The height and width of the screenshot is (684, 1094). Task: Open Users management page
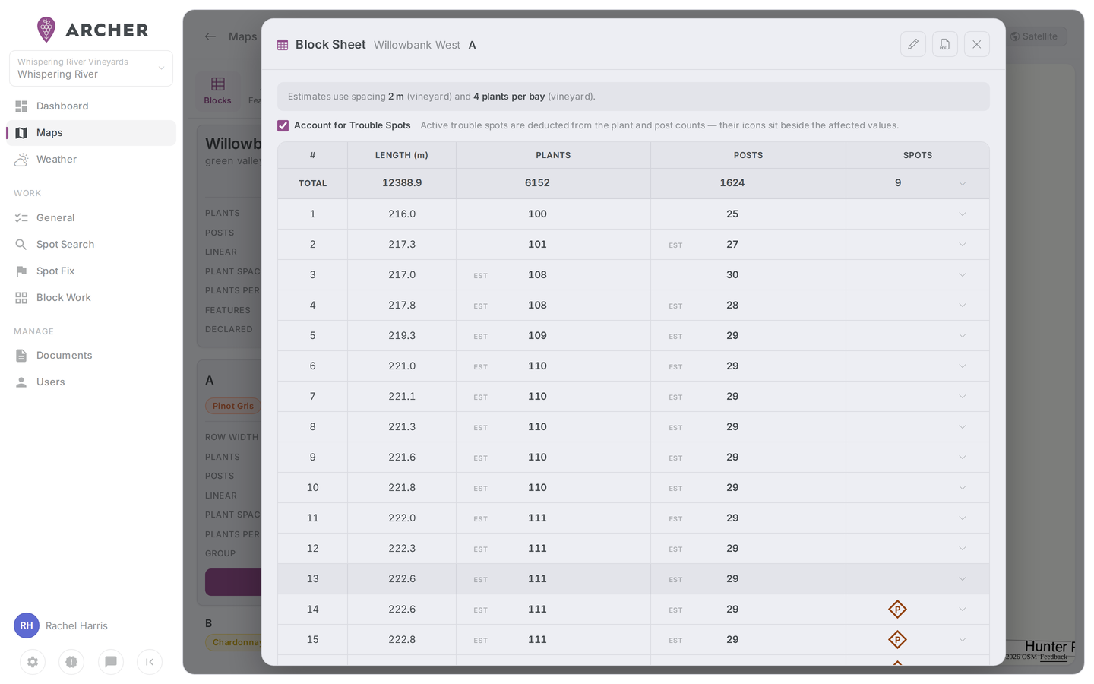(x=91, y=382)
